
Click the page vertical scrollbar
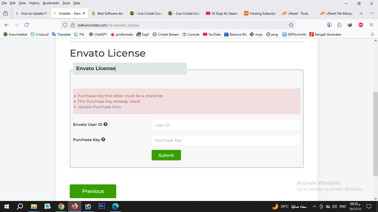376,134
